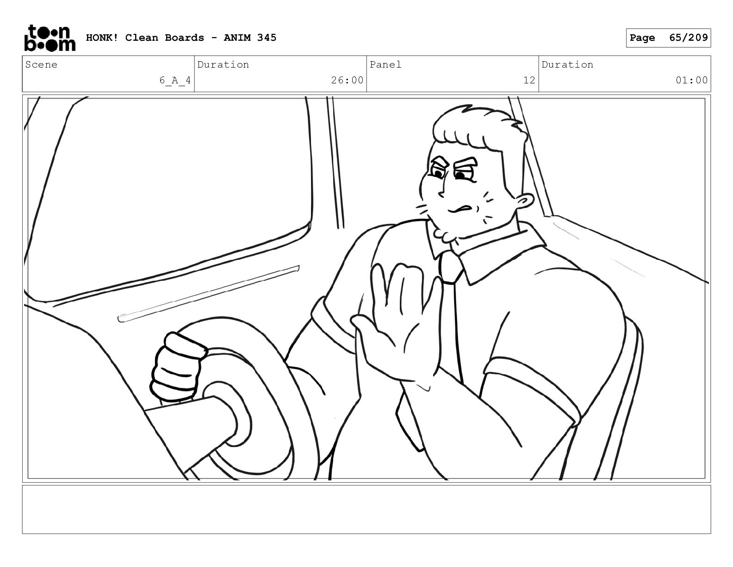733x567 pixels.
Task: Select the scene value '6_A_4'
Action: pyautogui.click(x=175, y=80)
